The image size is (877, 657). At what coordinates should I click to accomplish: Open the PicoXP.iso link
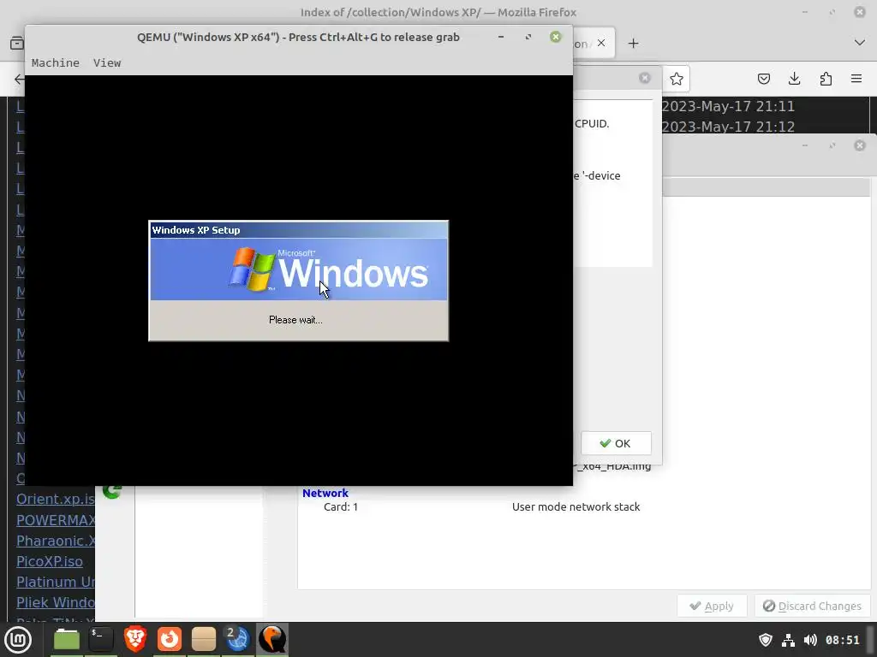[x=49, y=561]
